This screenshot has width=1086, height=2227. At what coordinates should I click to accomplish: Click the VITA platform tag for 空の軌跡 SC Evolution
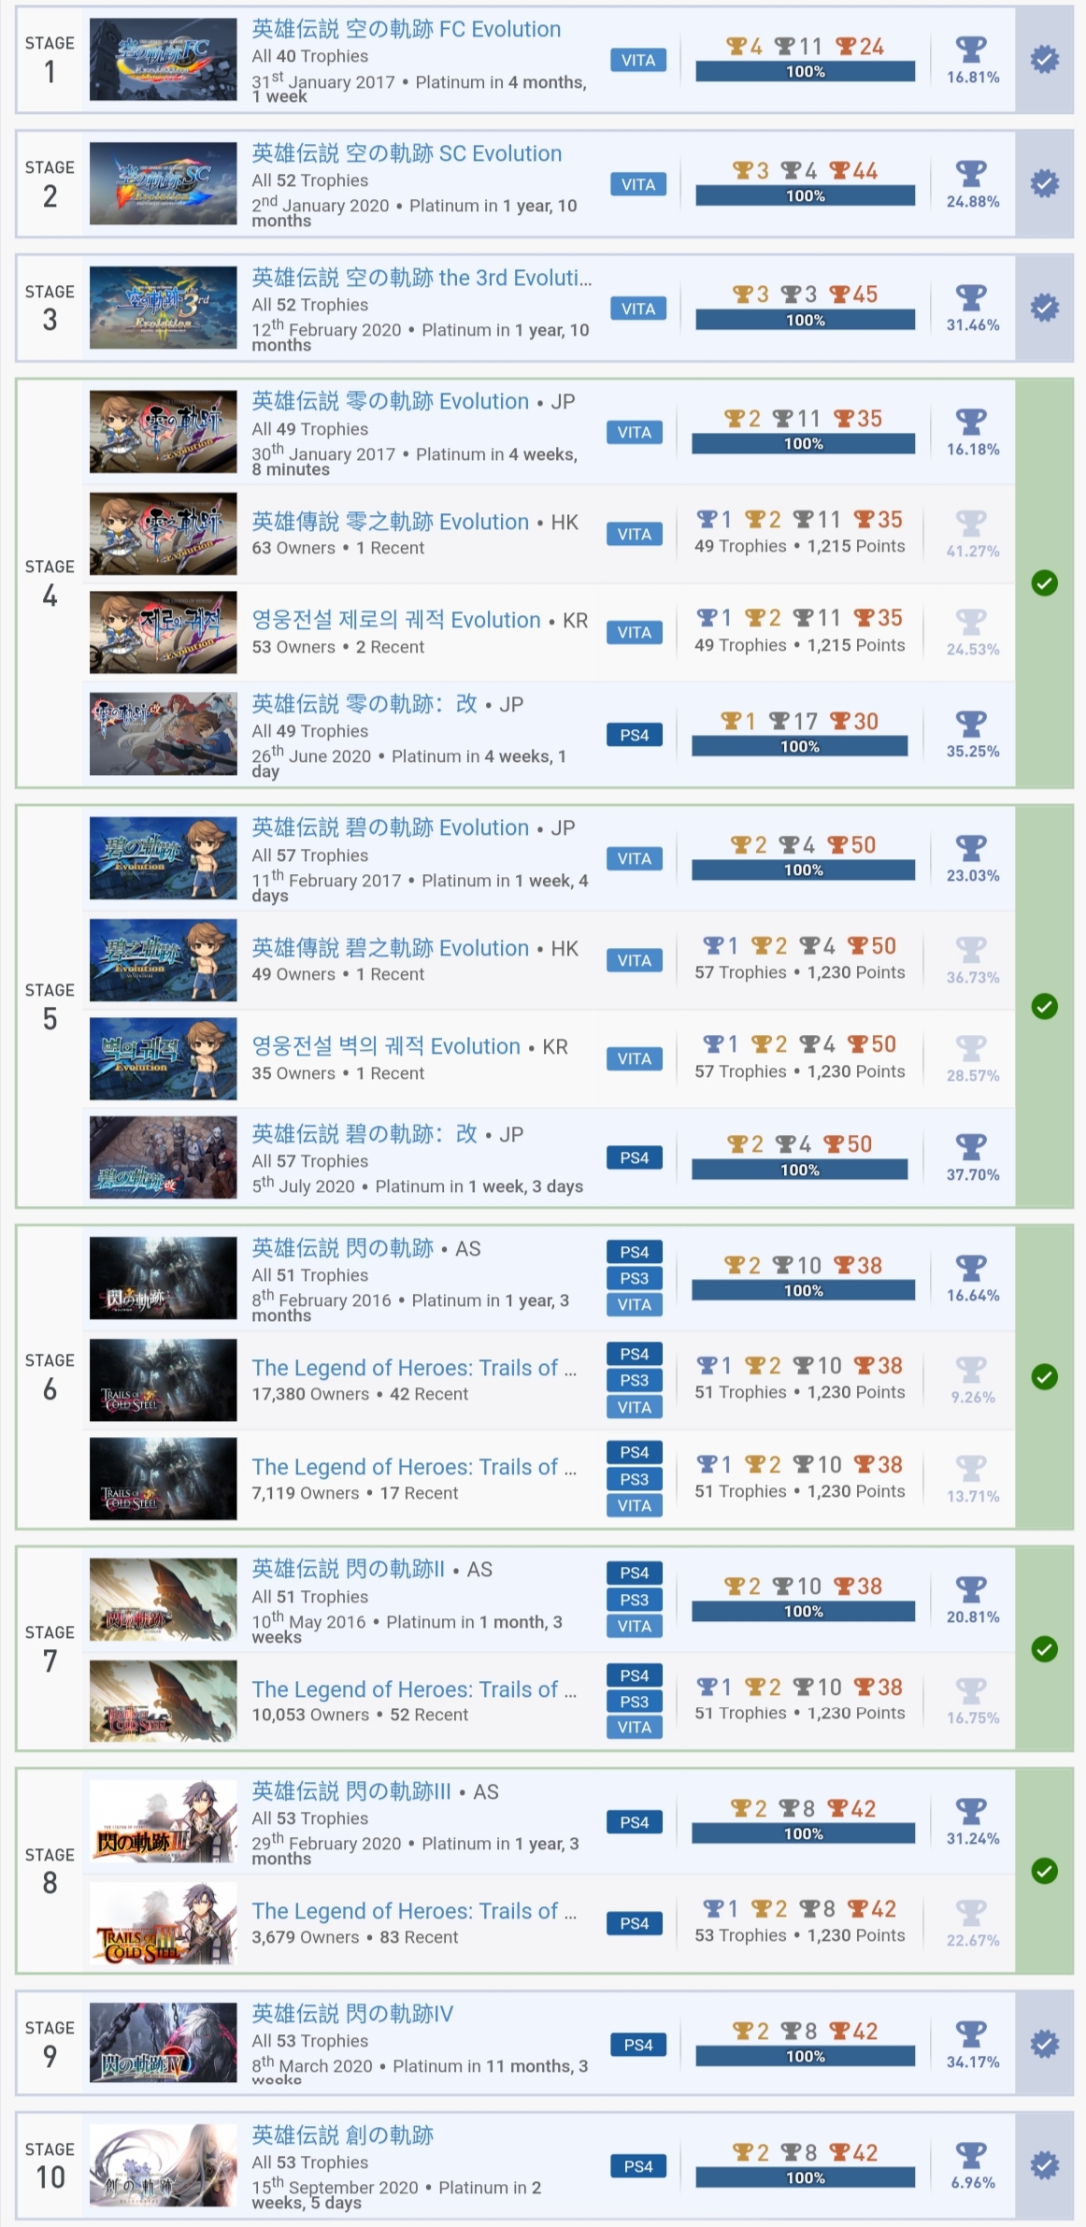[x=637, y=184]
